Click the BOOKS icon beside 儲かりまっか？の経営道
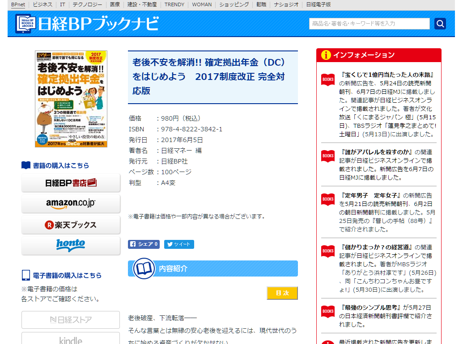Image resolution: width=463 pixels, height=344 pixels. click(328, 251)
